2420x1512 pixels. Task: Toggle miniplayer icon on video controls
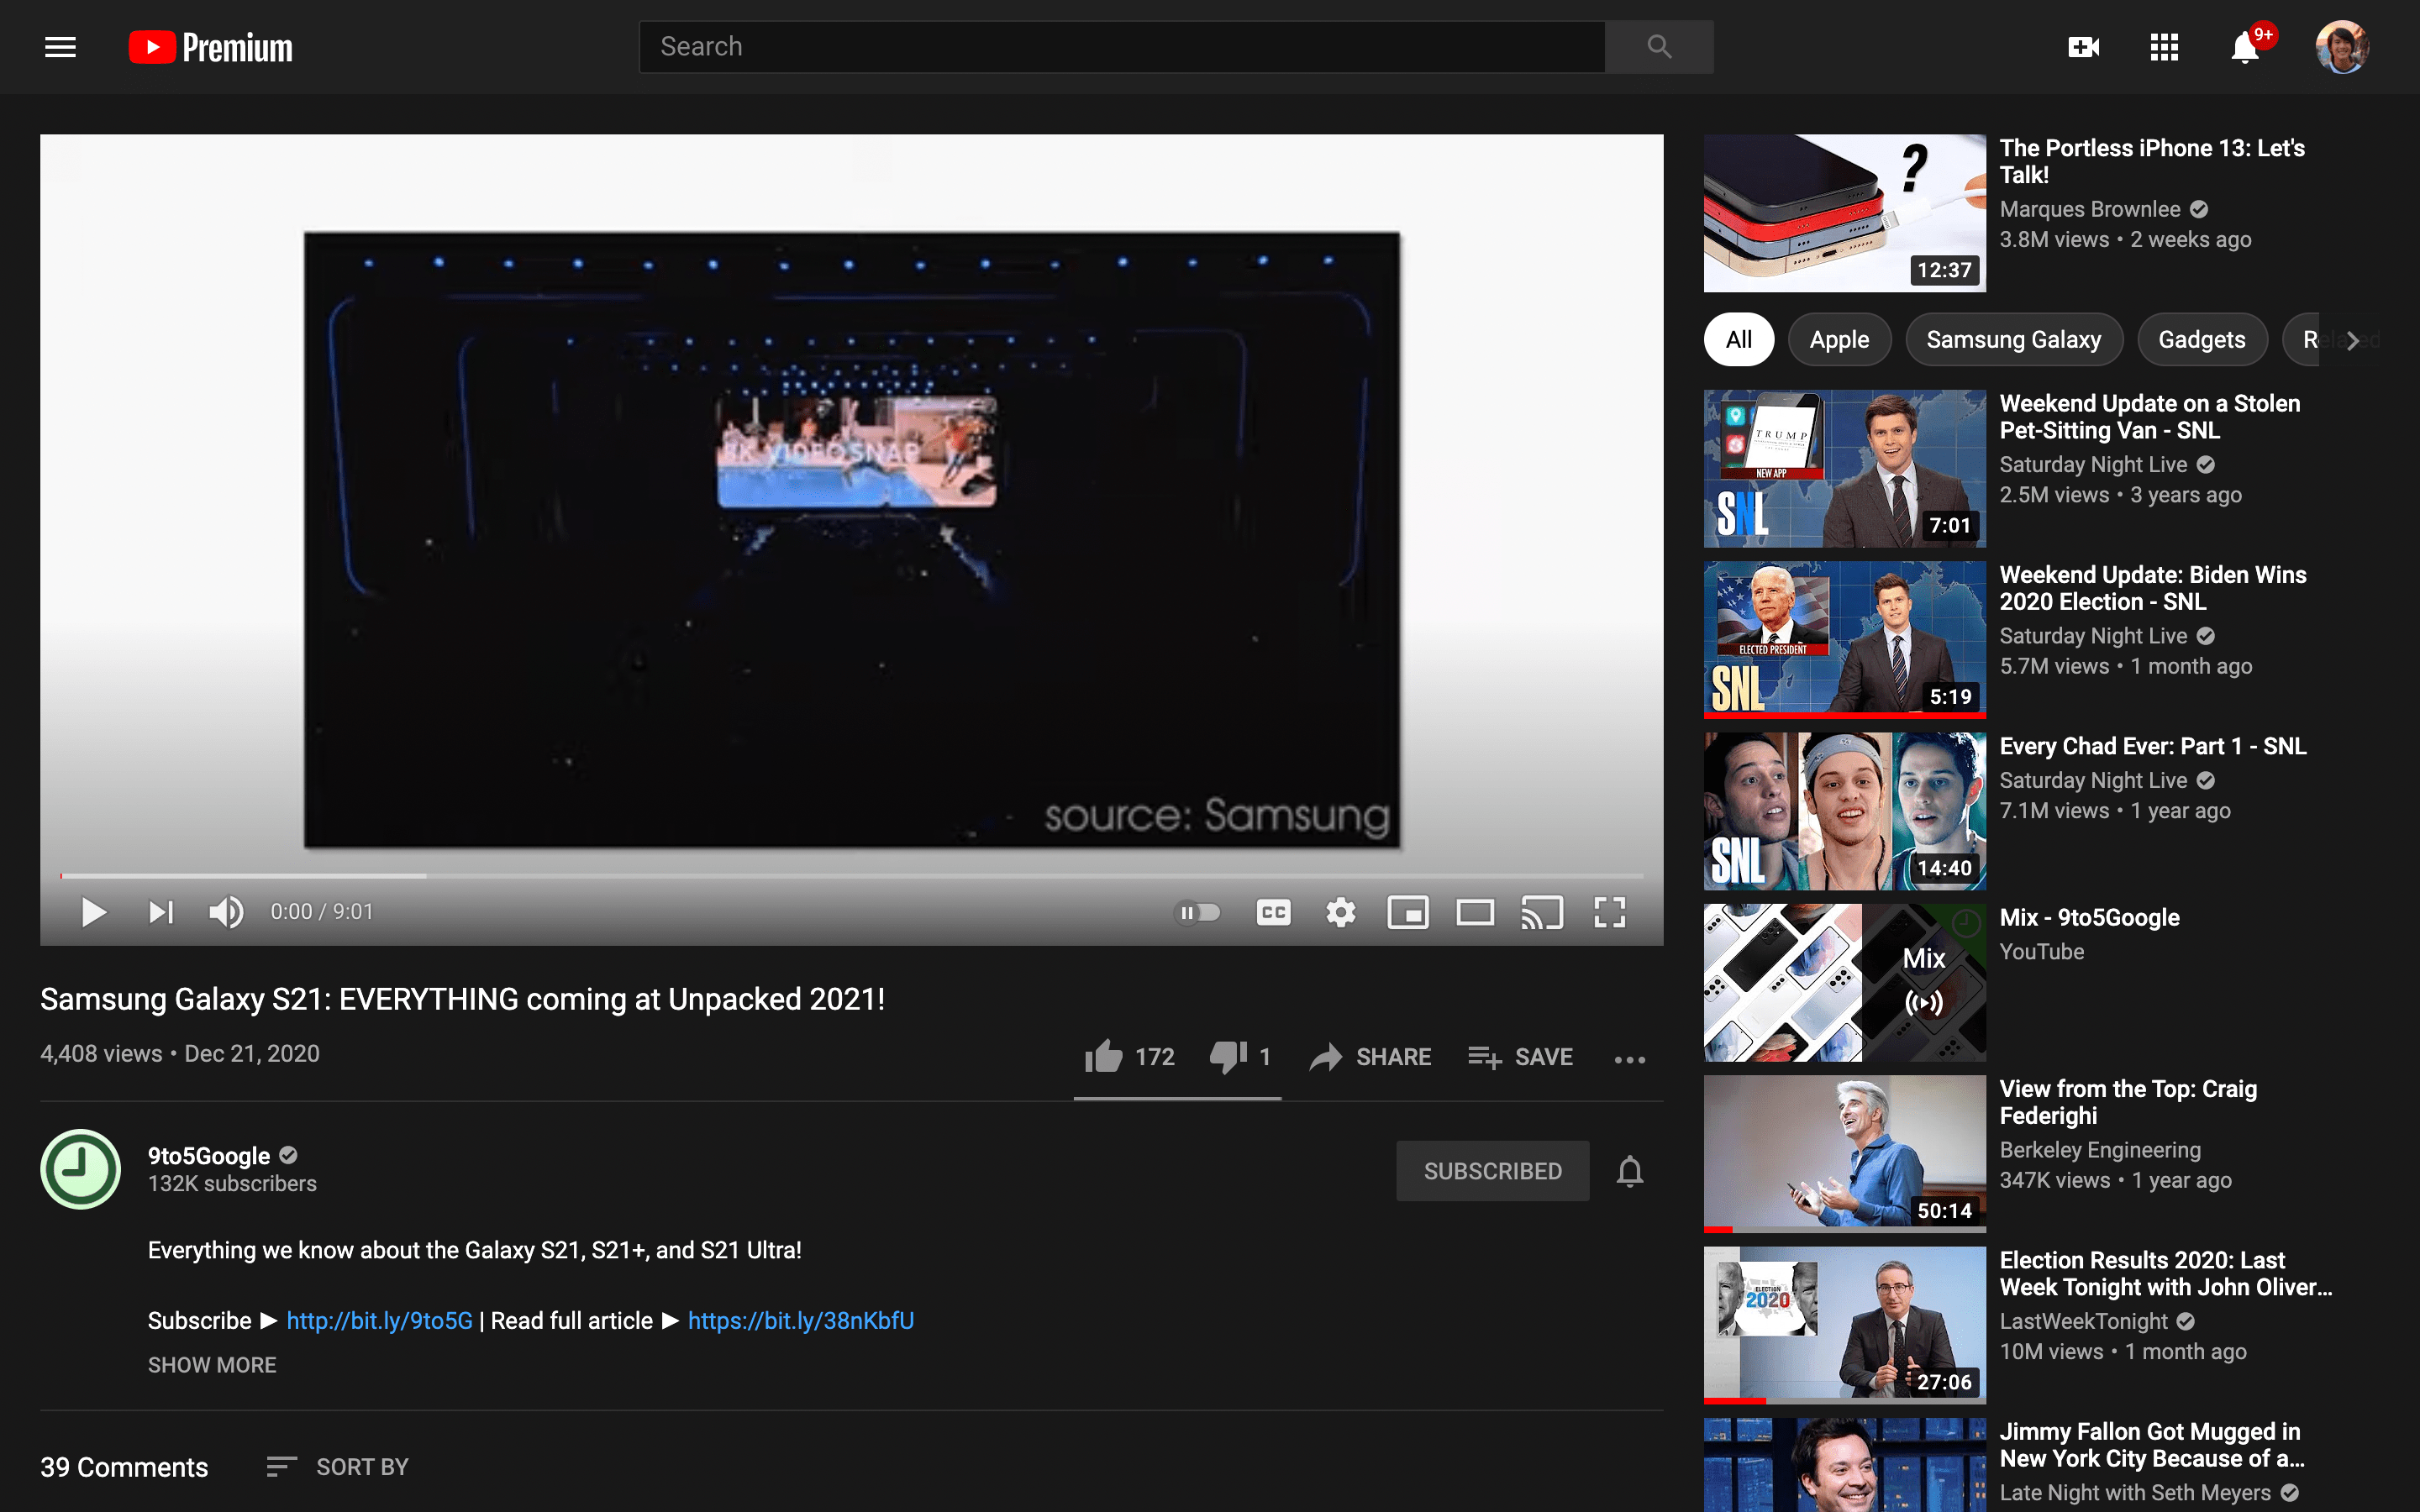click(x=1407, y=911)
